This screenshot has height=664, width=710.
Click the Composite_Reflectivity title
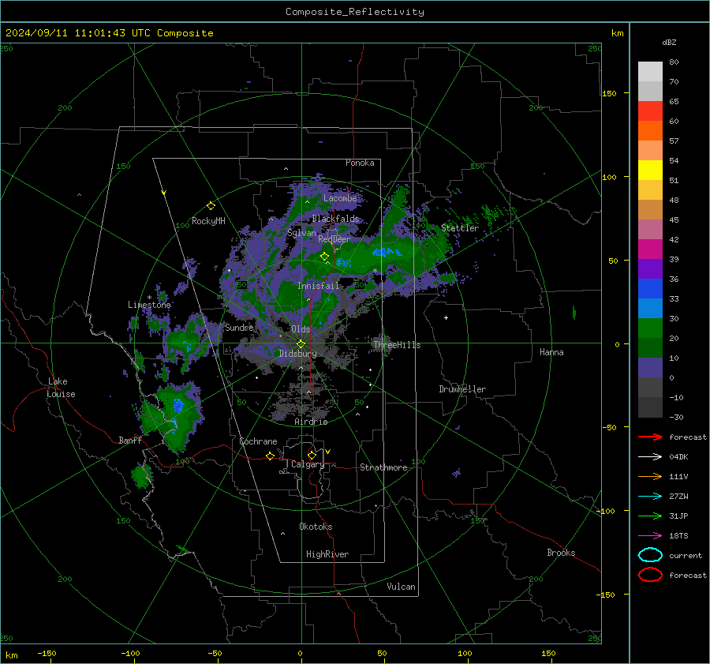[x=355, y=12]
